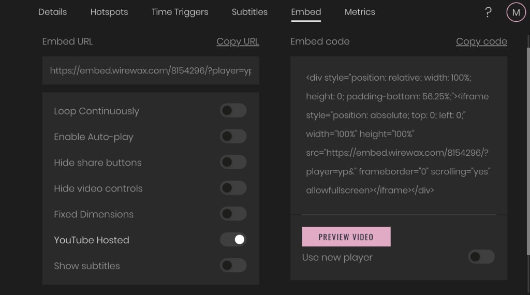Image resolution: width=530 pixels, height=295 pixels.
Task: Open the Subtitles tab
Action: (249, 12)
